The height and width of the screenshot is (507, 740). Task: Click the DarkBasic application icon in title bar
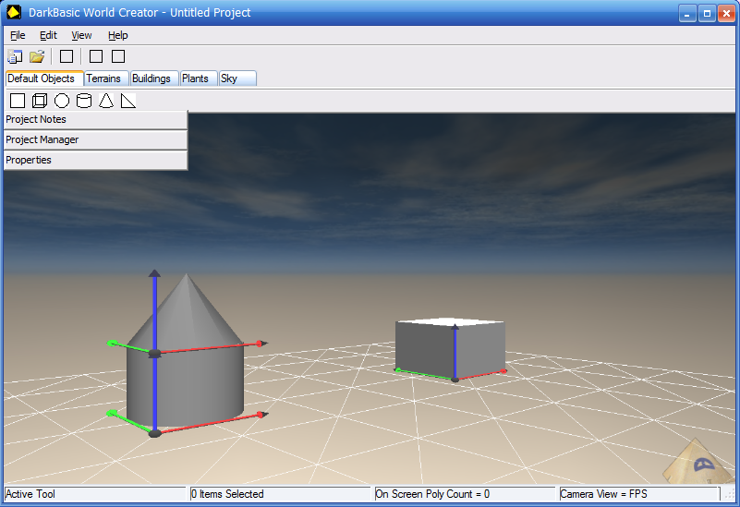click(14, 13)
